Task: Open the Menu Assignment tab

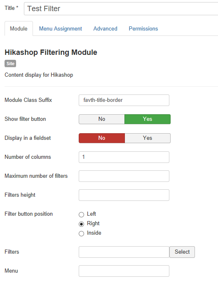Action: (61, 28)
